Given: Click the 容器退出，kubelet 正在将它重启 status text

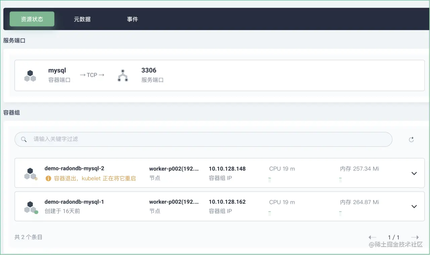Looking at the screenshot, I should point(95,178).
